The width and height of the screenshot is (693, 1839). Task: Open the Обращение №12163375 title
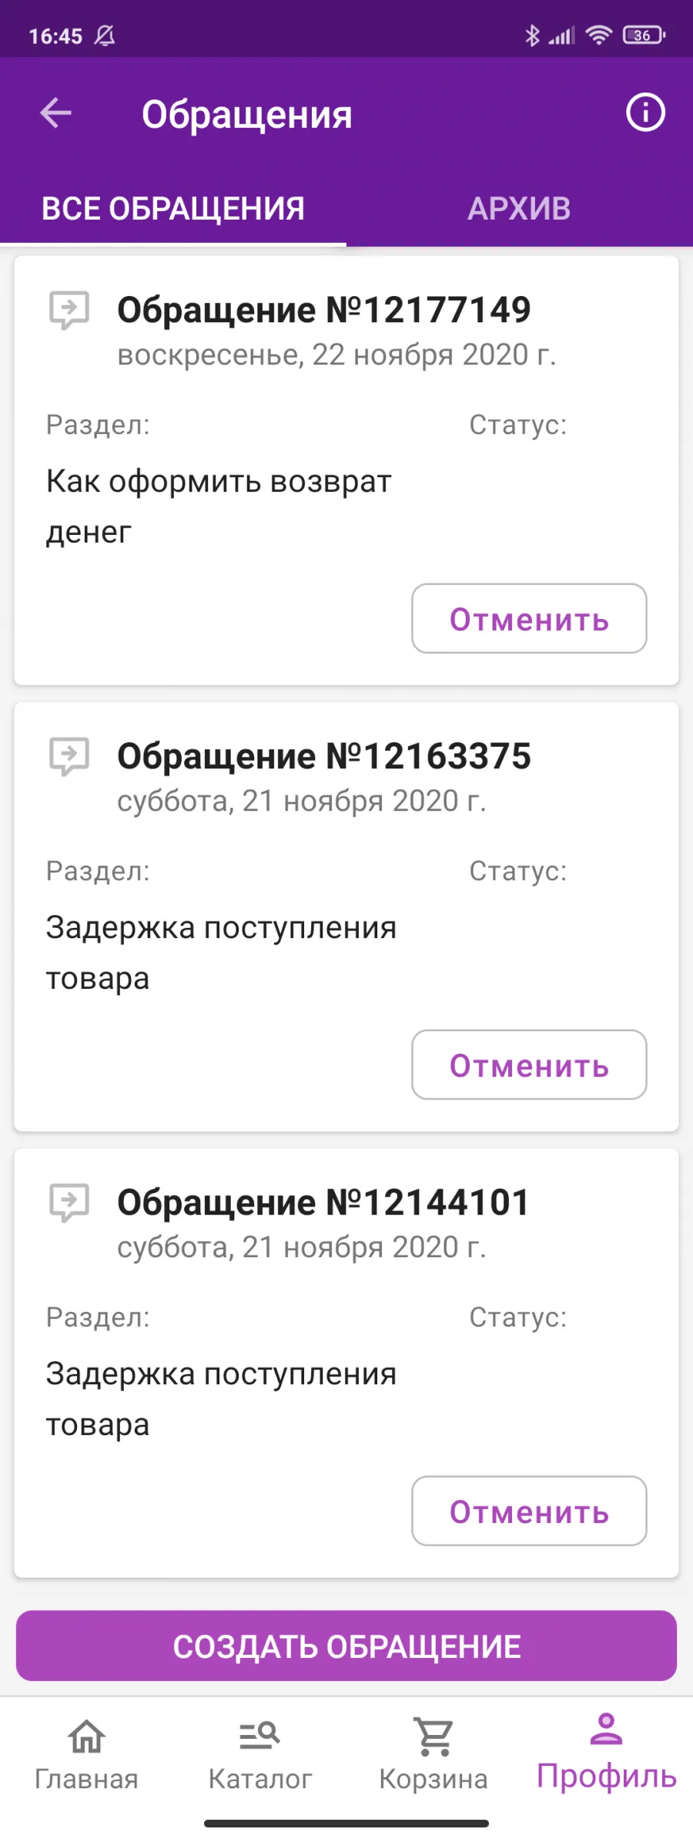[324, 756]
